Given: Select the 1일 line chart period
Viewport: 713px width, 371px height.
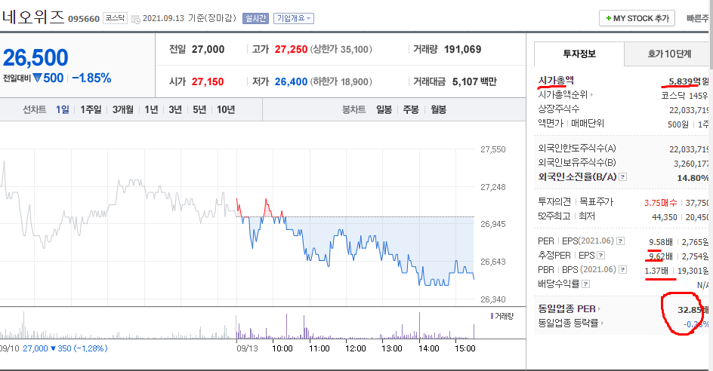Looking at the screenshot, I should point(62,109).
